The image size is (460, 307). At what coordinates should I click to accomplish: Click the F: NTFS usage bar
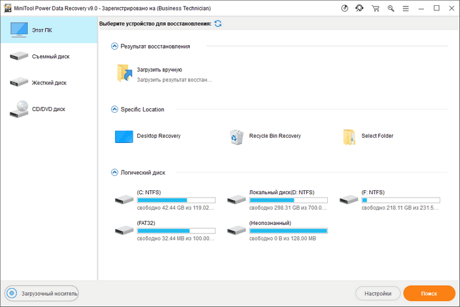(401, 200)
